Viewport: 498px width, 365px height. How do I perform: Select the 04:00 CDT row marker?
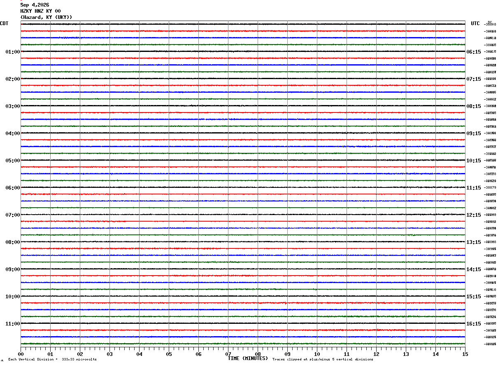click(13, 133)
